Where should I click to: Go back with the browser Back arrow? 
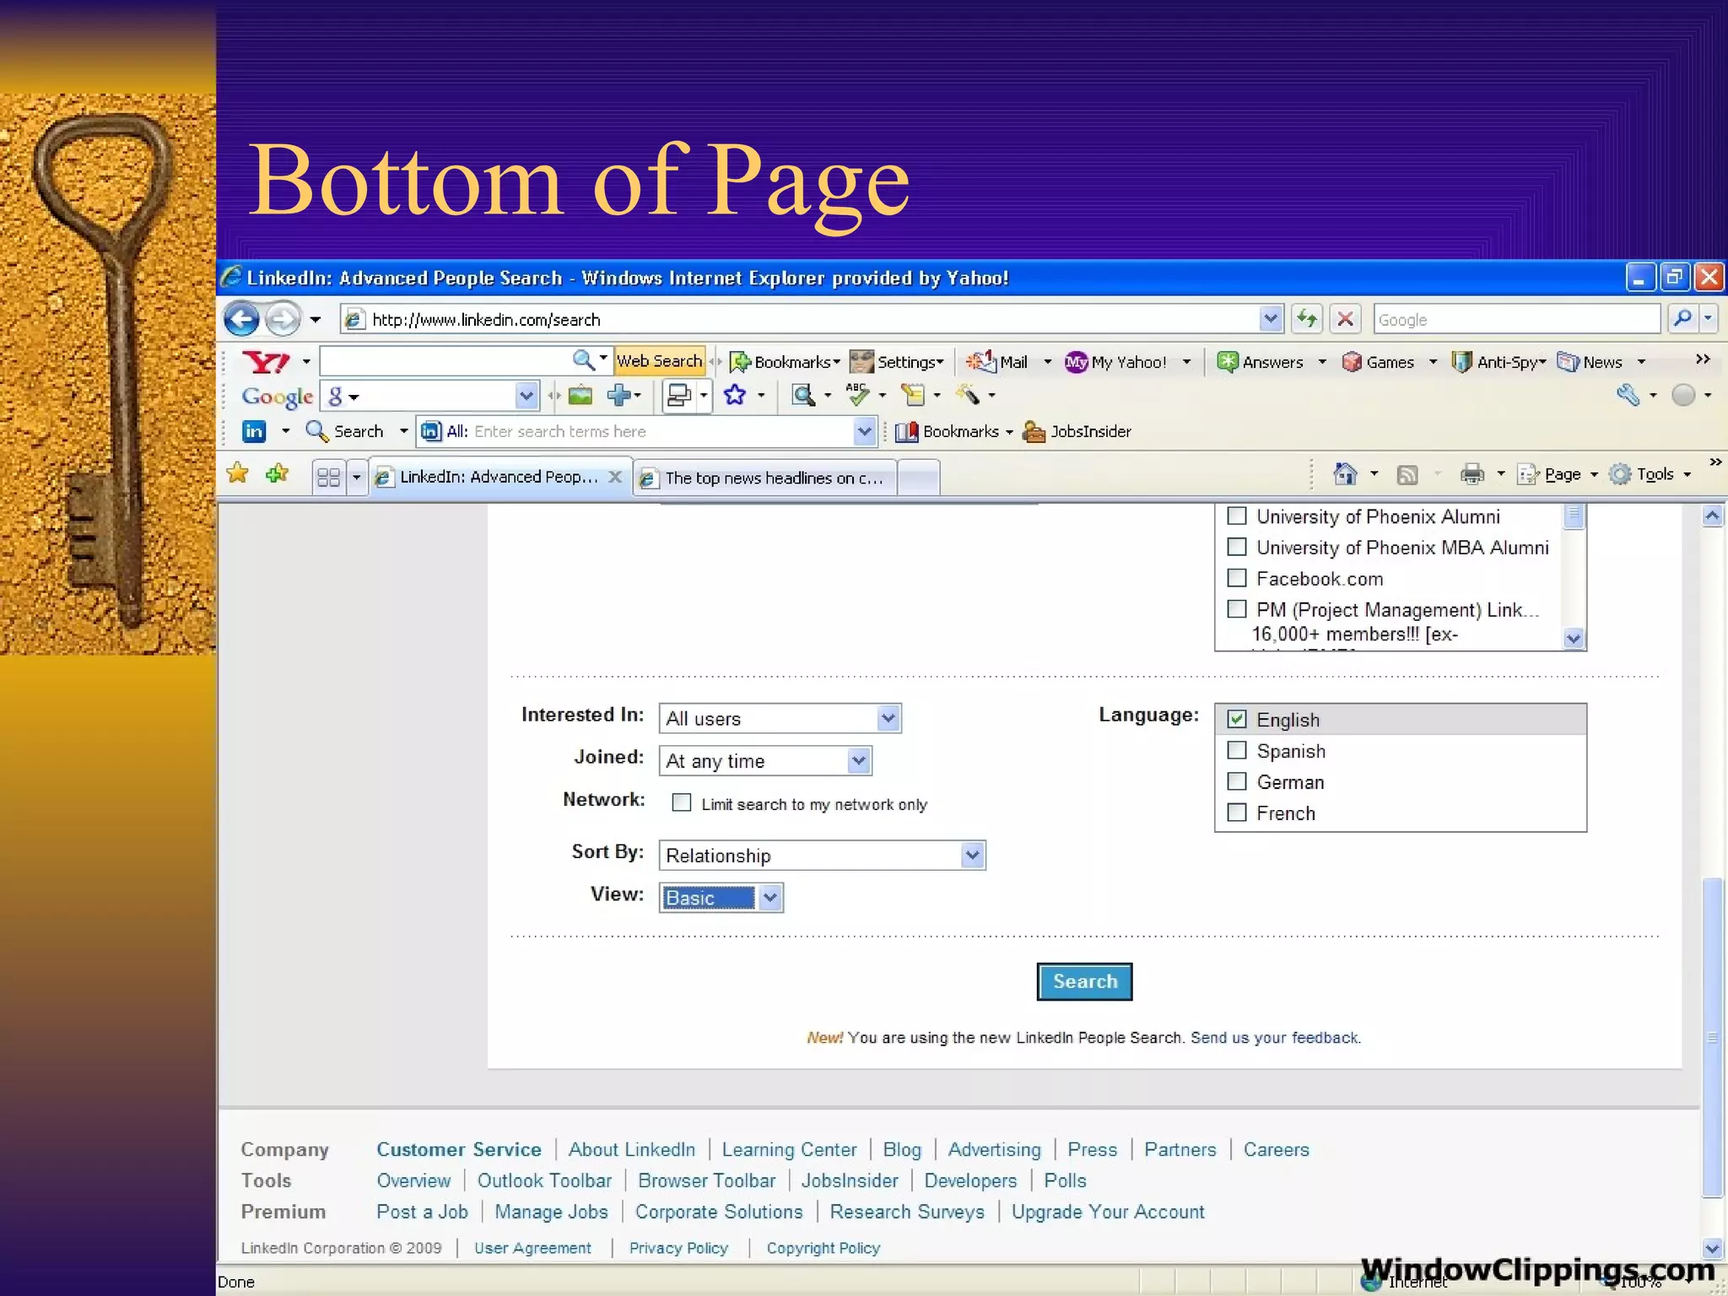pyautogui.click(x=241, y=320)
